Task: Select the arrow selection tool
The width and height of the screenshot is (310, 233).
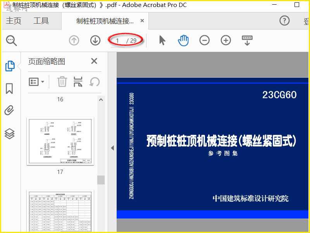Action: click(162, 40)
